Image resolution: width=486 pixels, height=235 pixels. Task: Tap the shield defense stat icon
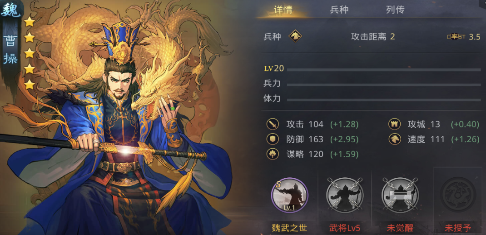pos(273,139)
